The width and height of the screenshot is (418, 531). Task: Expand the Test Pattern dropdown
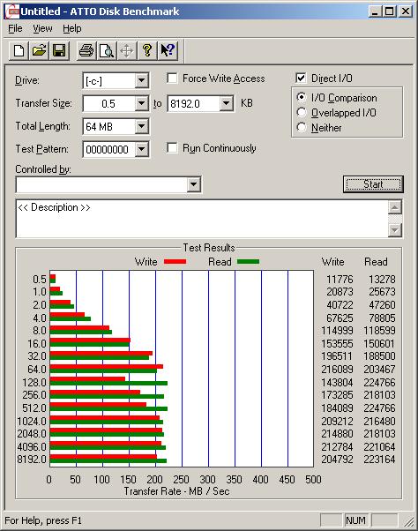141,149
